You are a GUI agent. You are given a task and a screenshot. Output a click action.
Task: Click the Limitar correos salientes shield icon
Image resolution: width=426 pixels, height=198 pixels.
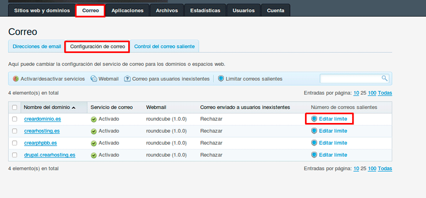(221, 79)
